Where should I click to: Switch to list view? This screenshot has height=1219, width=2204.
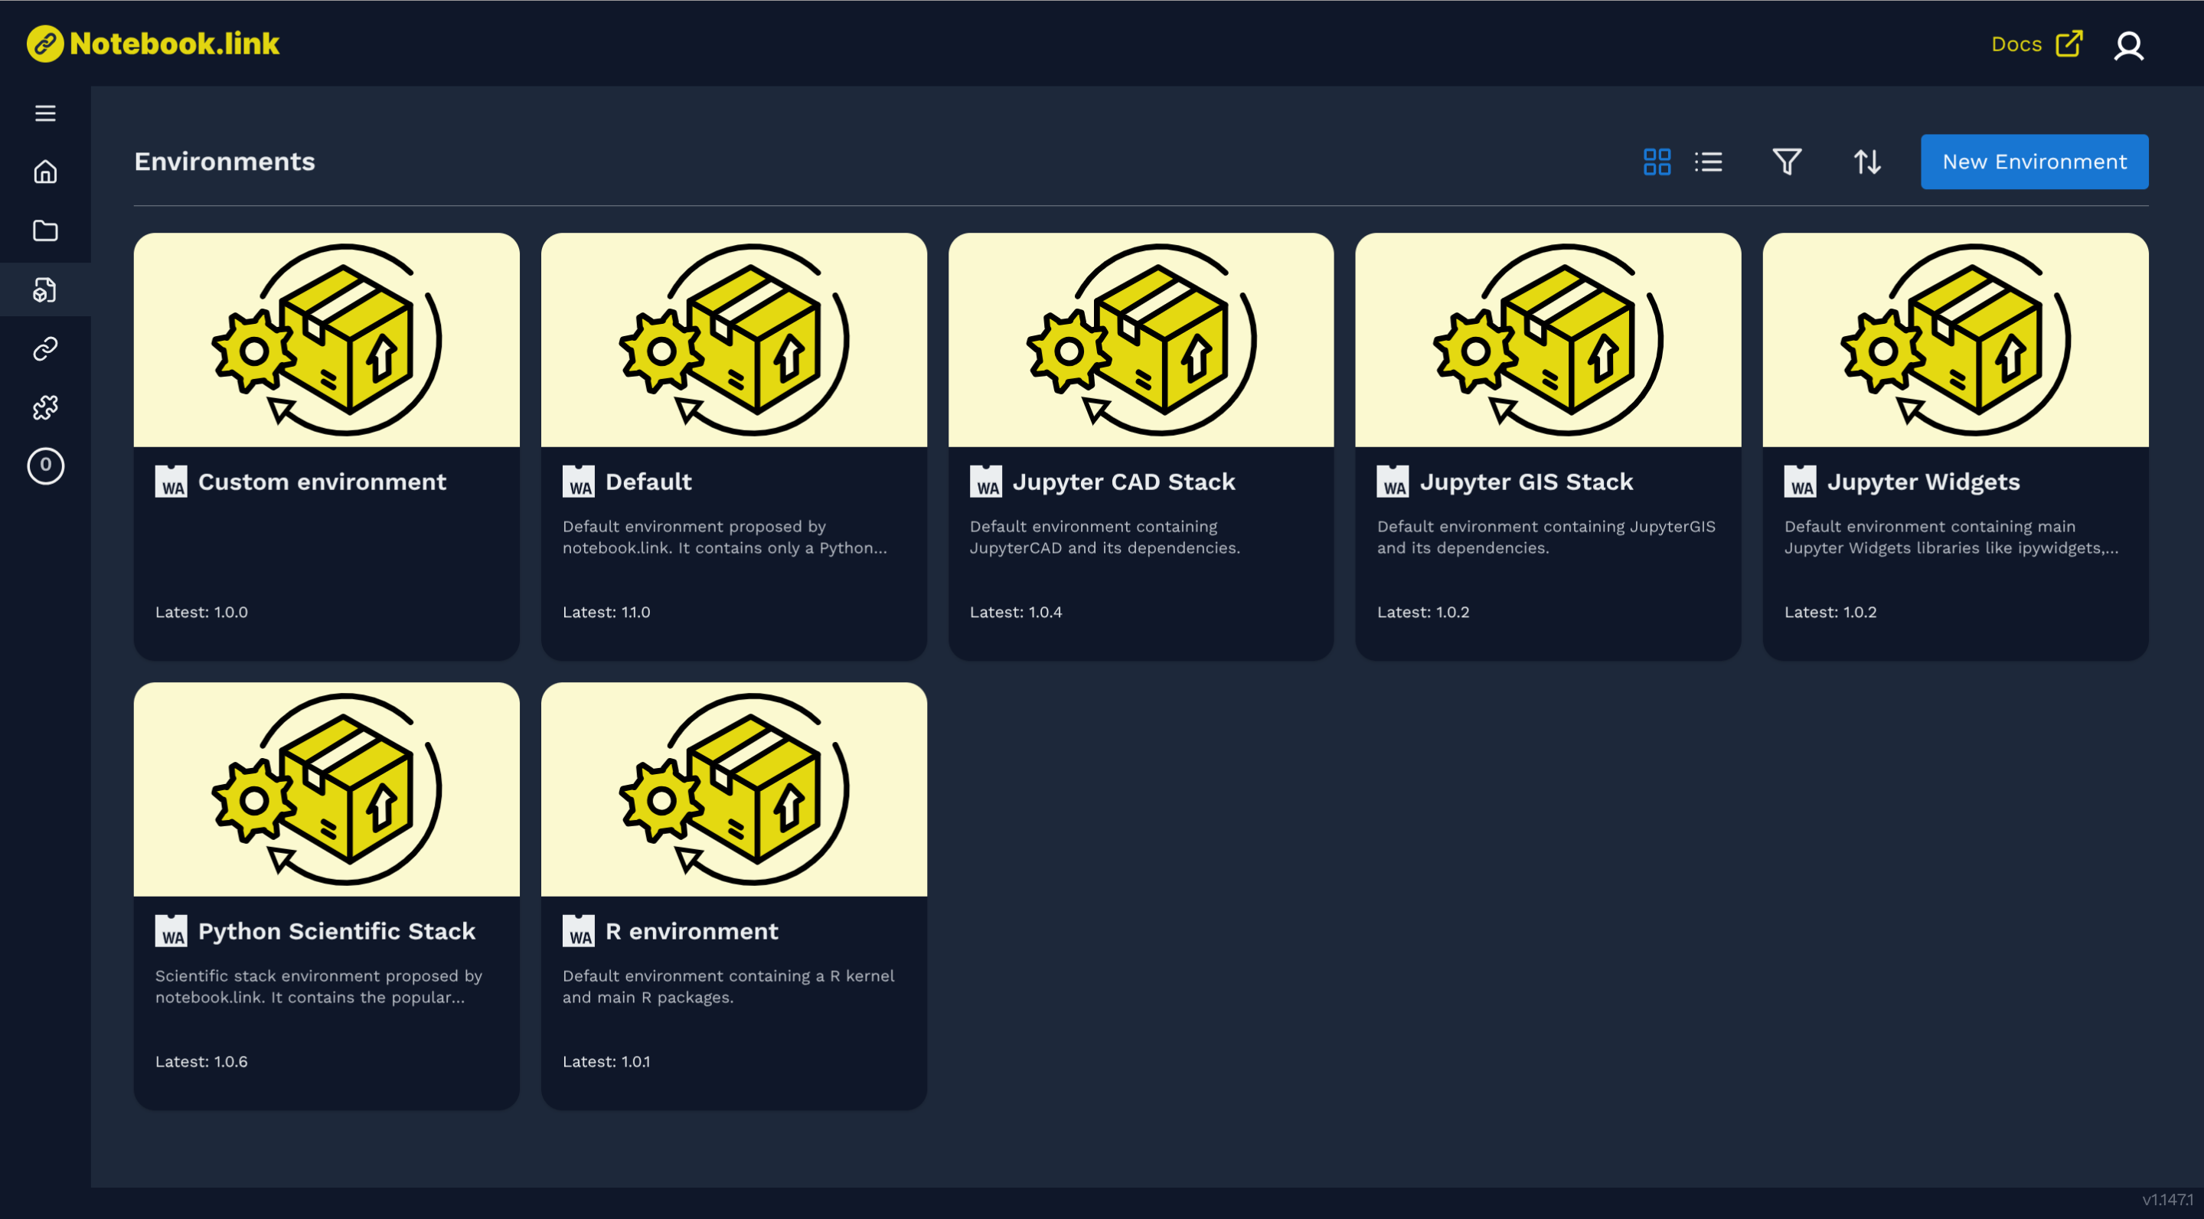point(1709,162)
